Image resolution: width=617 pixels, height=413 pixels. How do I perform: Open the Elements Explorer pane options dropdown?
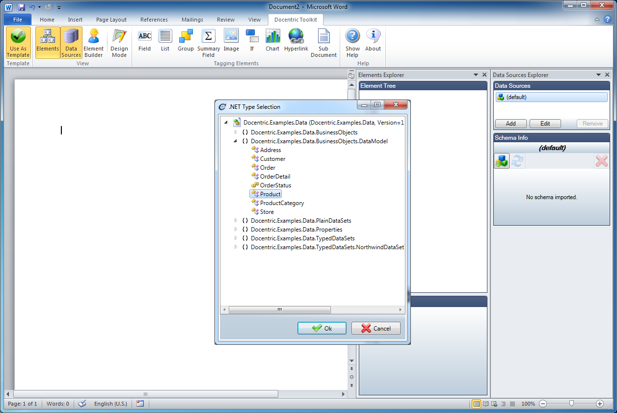(476, 75)
